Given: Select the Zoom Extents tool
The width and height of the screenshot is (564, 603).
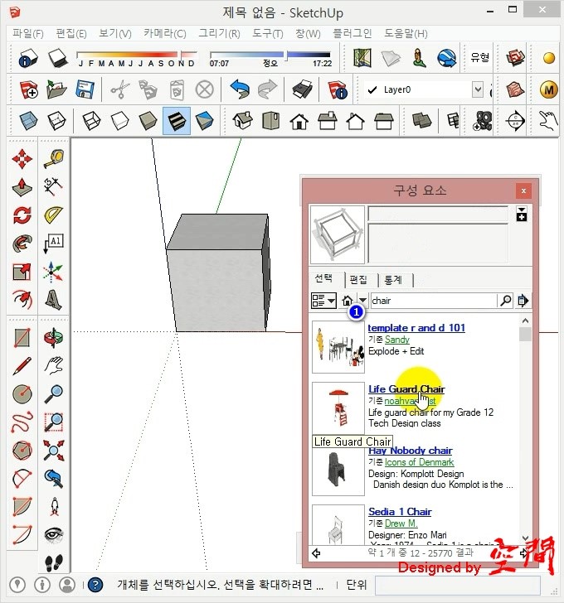Looking at the screenshot, I should pos(54,451).
